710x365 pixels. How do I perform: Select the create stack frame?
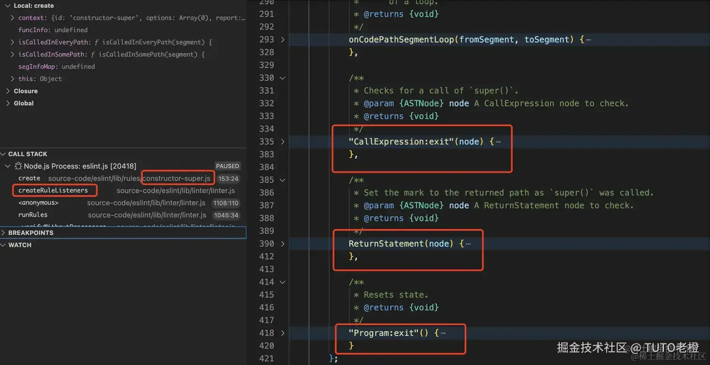(123, 178)
